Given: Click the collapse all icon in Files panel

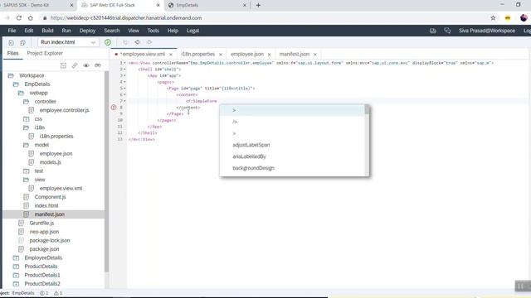Looking at the screenshot, I should pos(63,65).
